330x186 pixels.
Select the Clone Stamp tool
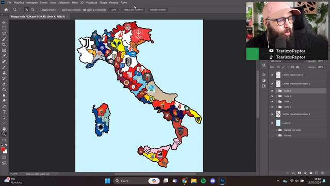tap(4, 73)
